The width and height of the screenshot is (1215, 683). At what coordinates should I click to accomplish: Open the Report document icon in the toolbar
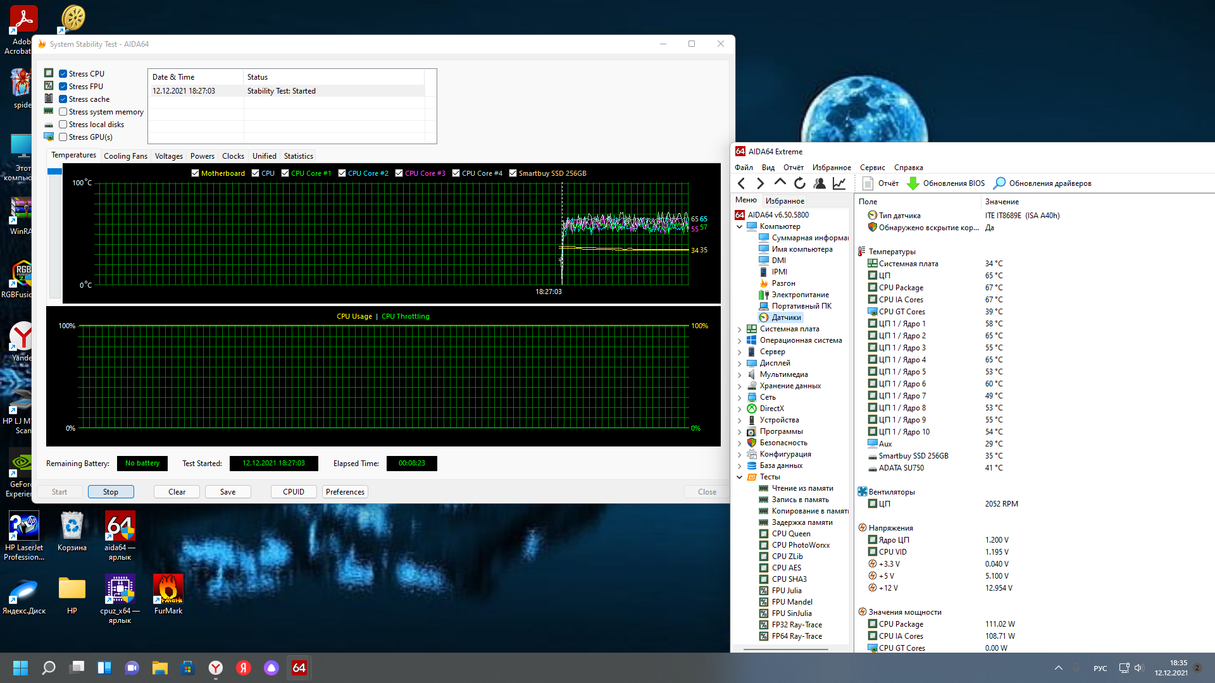point(868,183)
